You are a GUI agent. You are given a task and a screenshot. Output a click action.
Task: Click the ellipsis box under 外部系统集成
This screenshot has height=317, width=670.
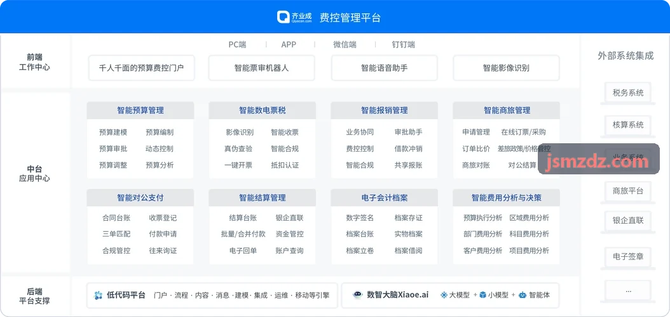pyautogui.click(x=627, y=290)
